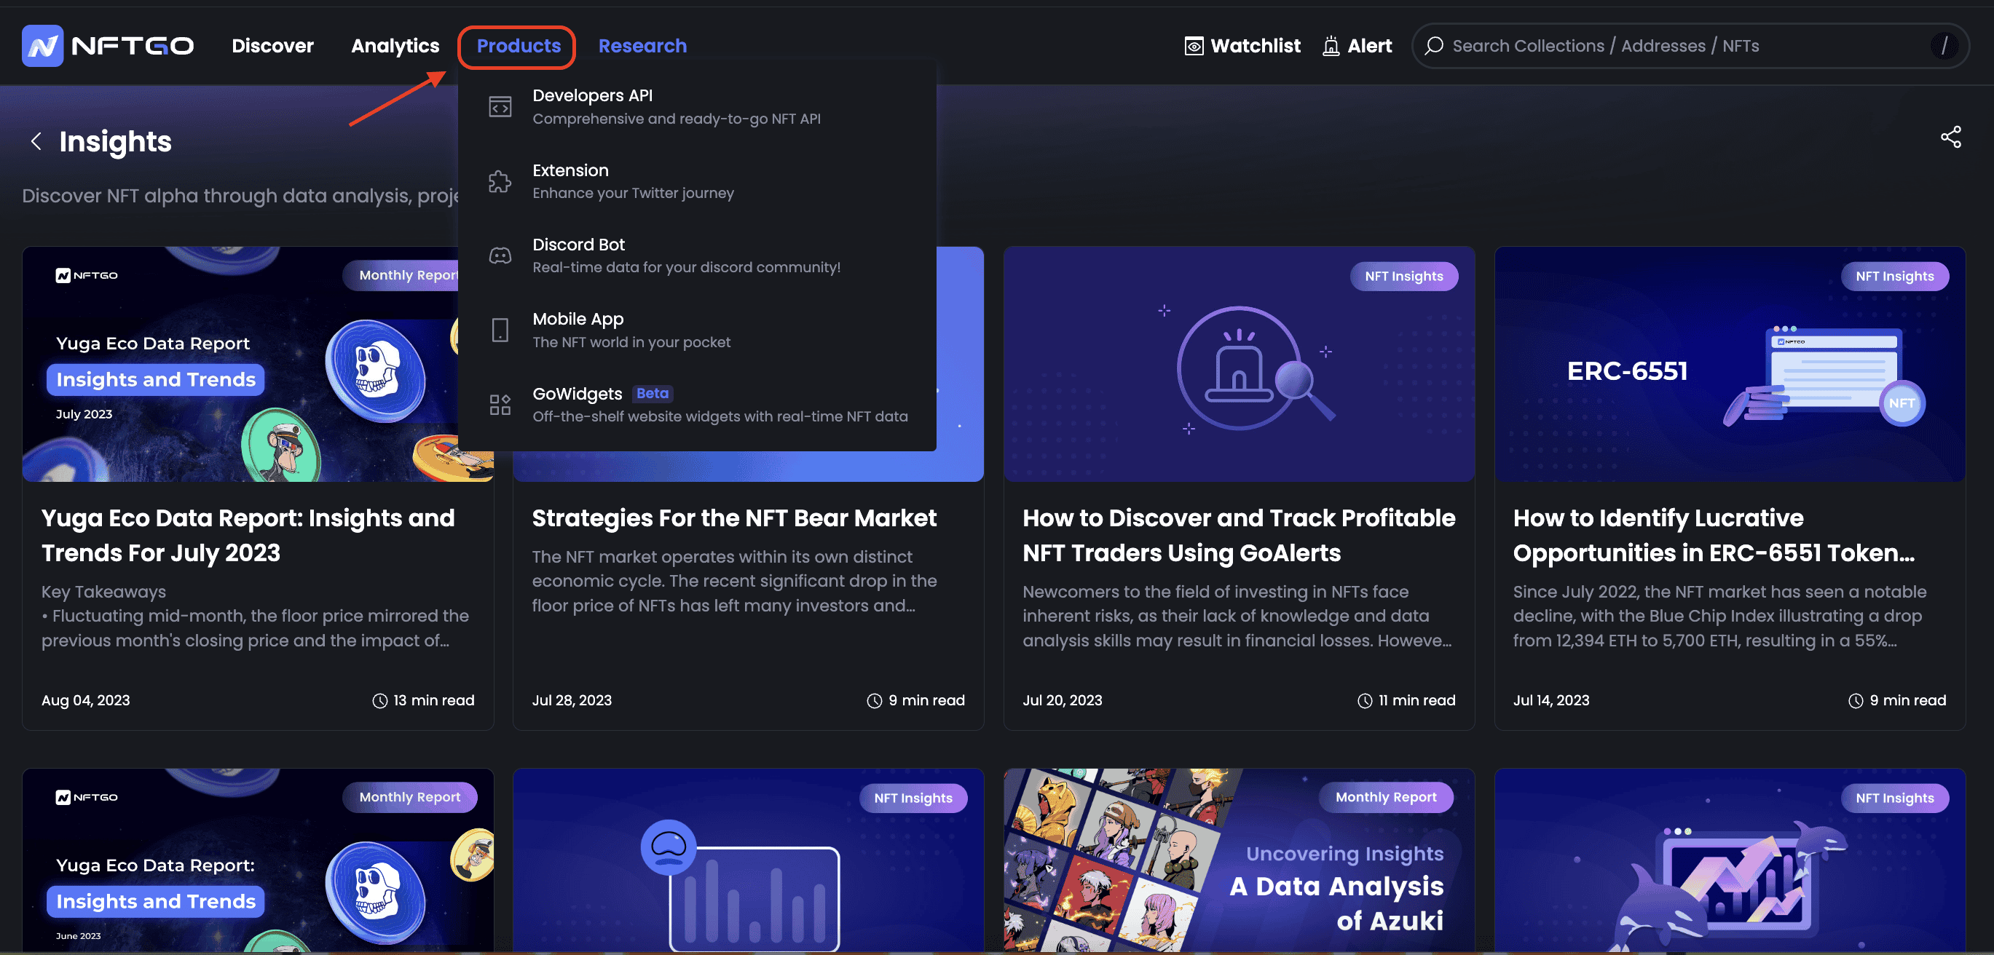Screen dimensions: 1994x955
Task: Click 'Real-time data for your discord community!' text
Action: click(x=686, y=267)
